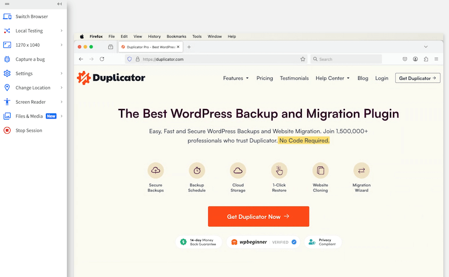Expand the 1270 x 1040 resolution chevron

pyautogui.click(x=62, y=45)
